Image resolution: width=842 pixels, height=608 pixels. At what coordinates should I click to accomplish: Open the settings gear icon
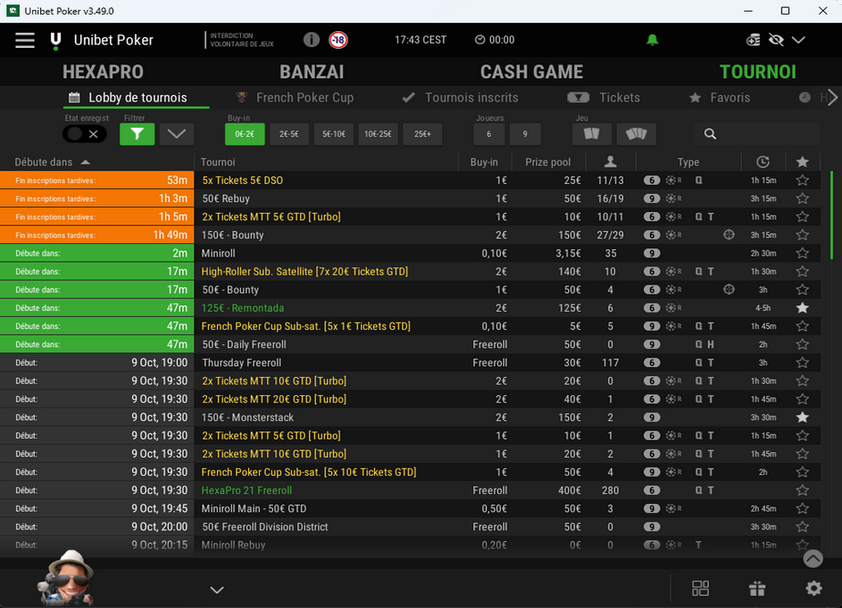(x=813, y=588)
